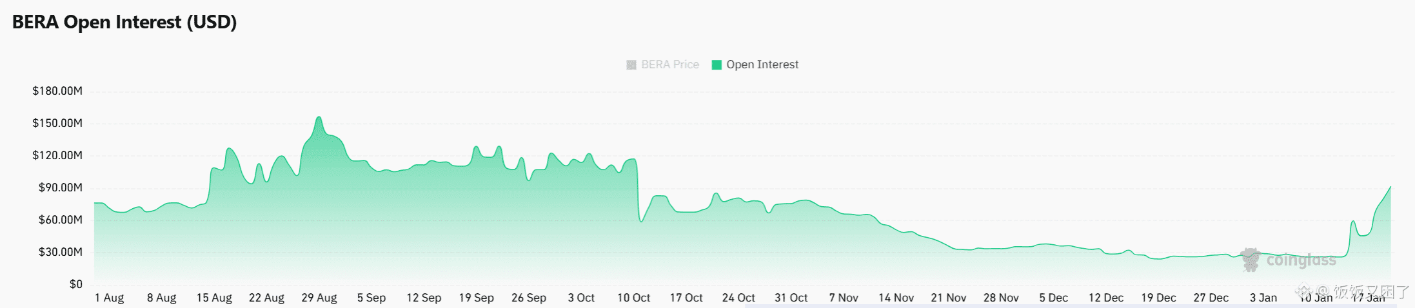Toggle the BERA Price series label
The image size is (1415, 308).
click(x=670, y=65)
